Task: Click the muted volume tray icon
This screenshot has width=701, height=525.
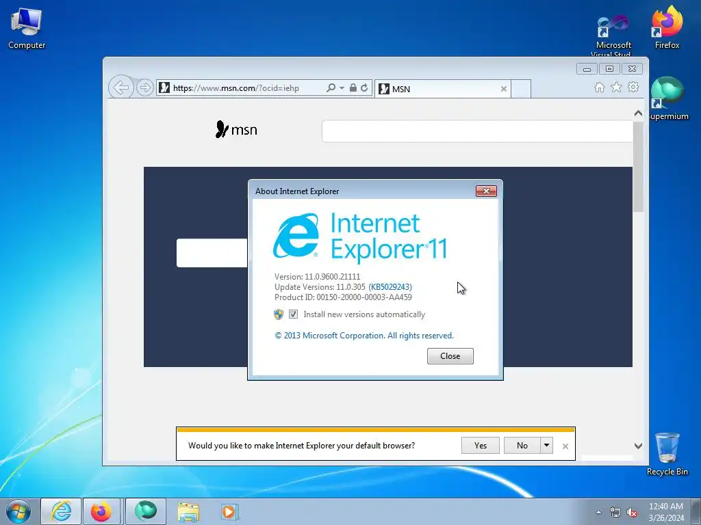Action: pyautogui.click(x=632, y=513)
